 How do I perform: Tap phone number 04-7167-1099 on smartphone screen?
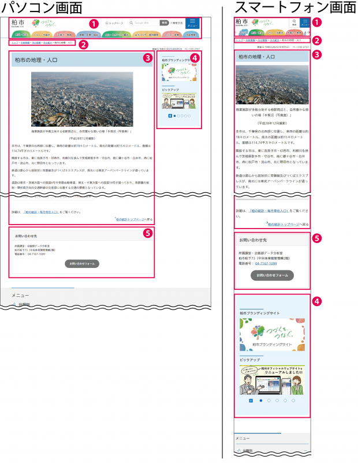pyautogui.click(x=266, y=263)
